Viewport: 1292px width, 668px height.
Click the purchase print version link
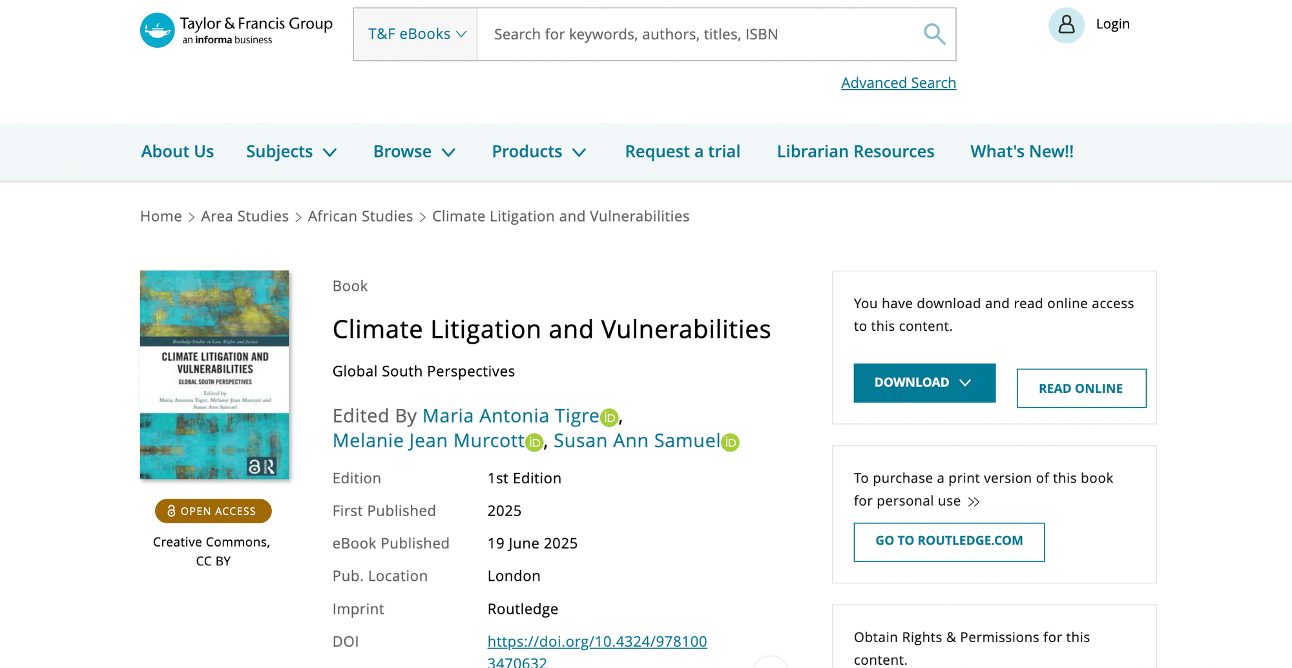click(983, 490)
